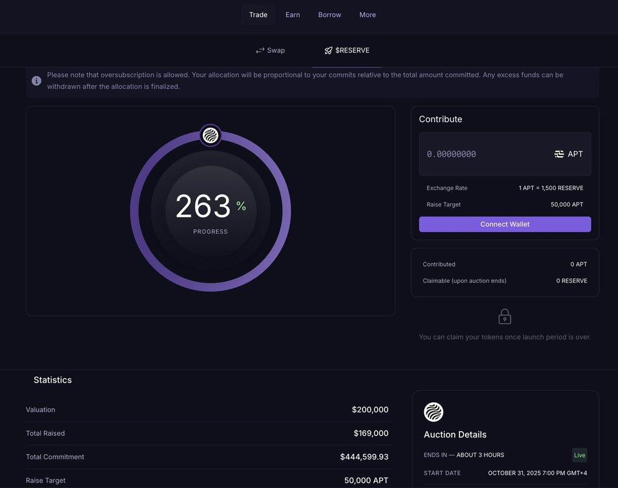The width and height of the screenshot is (618, 488).
Task: Click the info icon in the oversubscription notice
Action: click(x=37, y=81)
